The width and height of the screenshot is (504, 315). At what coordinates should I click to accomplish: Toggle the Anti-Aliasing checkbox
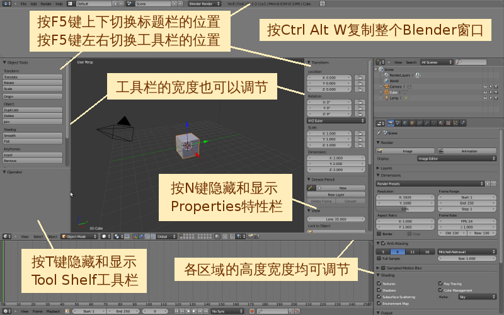coord(383,243)
